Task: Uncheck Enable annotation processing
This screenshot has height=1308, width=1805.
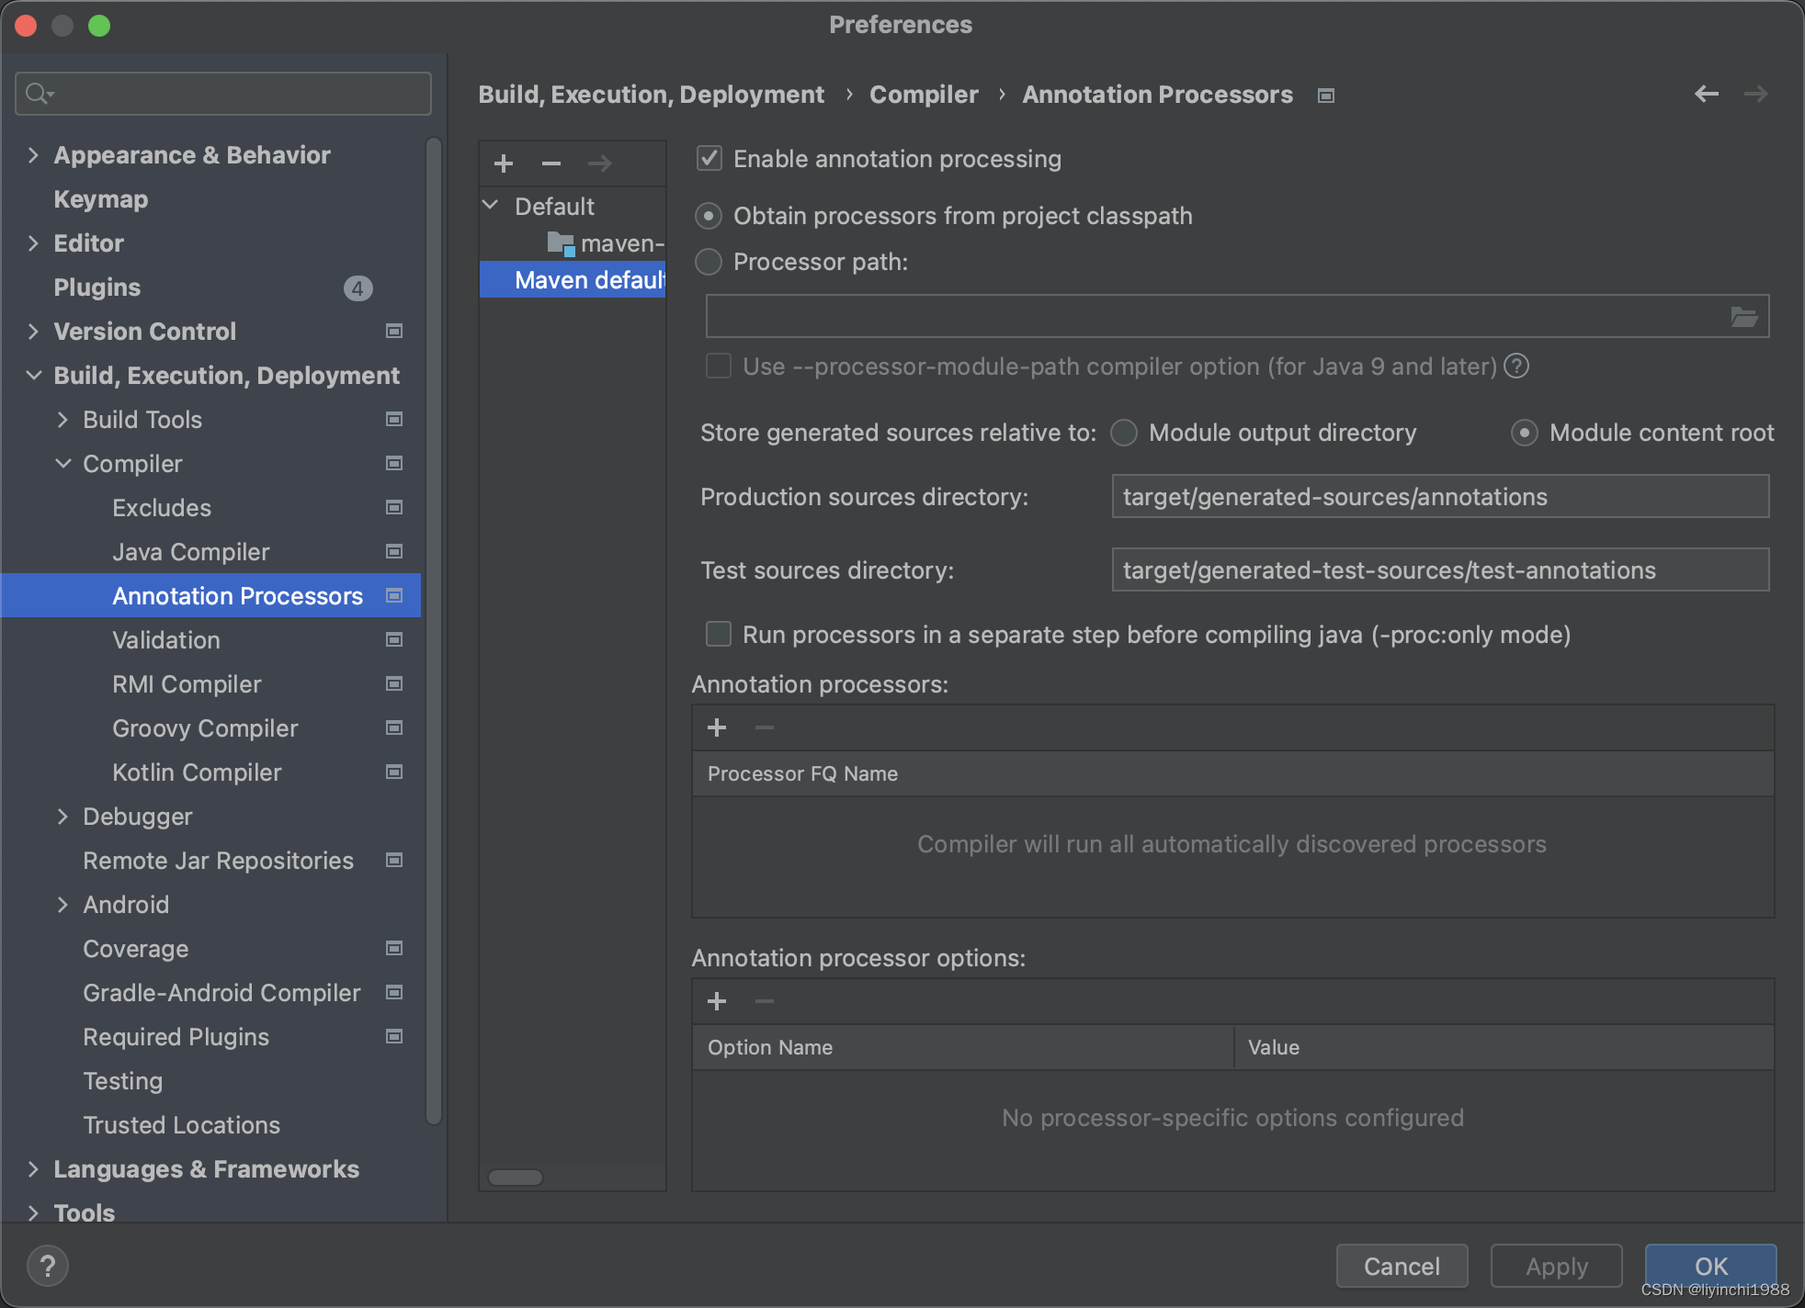Action: click(x=708, y=158)
